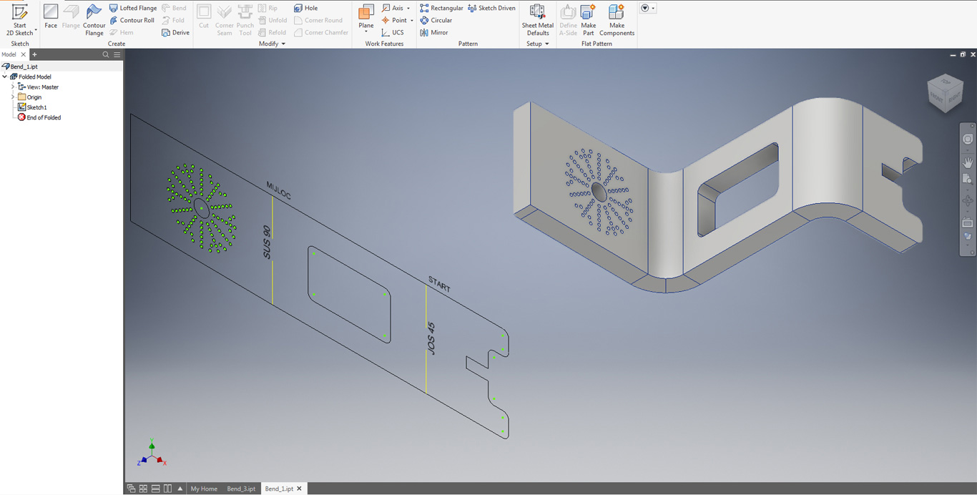Open the Plane dropdown arrow
977x495 pixels.
[366, 32]
